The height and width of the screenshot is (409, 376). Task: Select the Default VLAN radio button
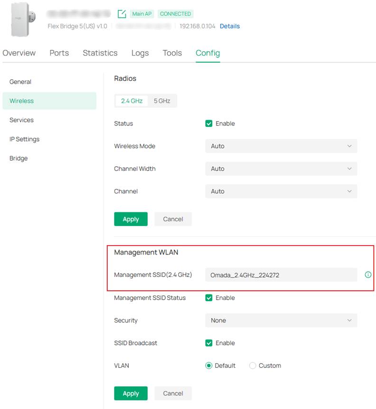point(208,365)
